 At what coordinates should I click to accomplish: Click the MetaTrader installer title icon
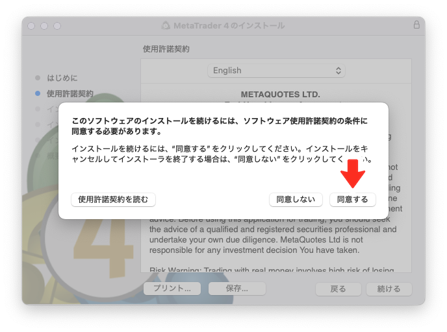coord(166,25)
